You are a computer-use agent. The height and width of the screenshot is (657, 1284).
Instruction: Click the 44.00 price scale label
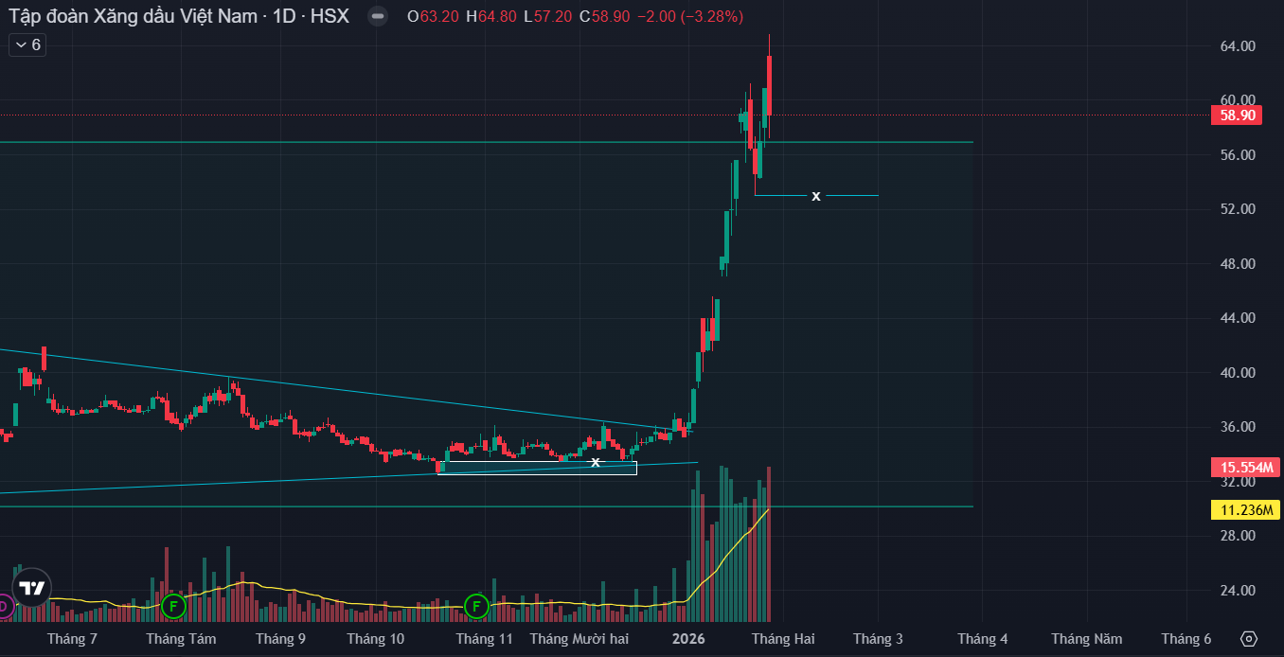coord(1239,318)
